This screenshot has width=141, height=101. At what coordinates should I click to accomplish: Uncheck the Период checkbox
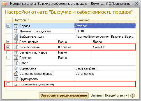click(x=8, y=26)
